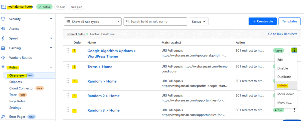Collapse the Rules section in sidebar
The image size is (304, 121).
point(51,67)
